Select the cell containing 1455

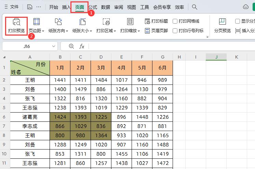[121, 154]
